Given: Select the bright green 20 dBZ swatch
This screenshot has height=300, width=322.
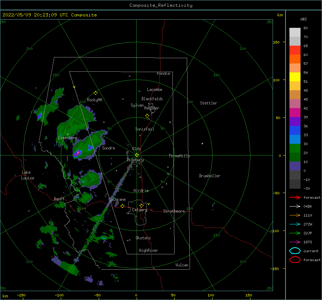Looking at the screenshot, I should tap(295, 148).
